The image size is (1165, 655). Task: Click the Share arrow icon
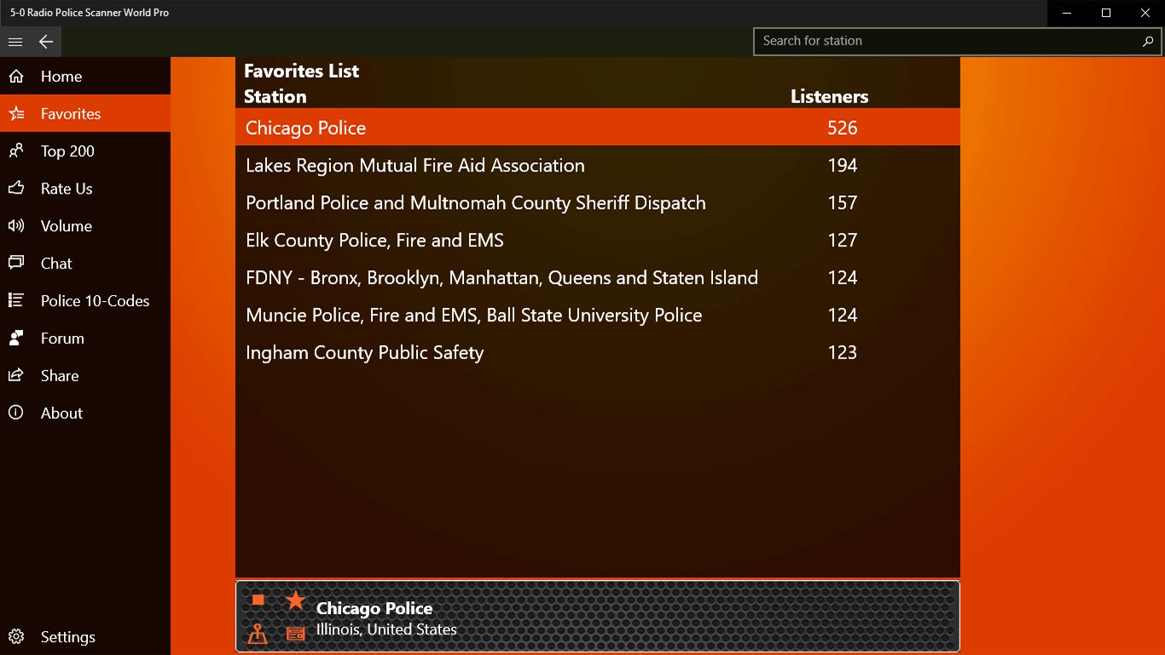click(x=15, y=376)
